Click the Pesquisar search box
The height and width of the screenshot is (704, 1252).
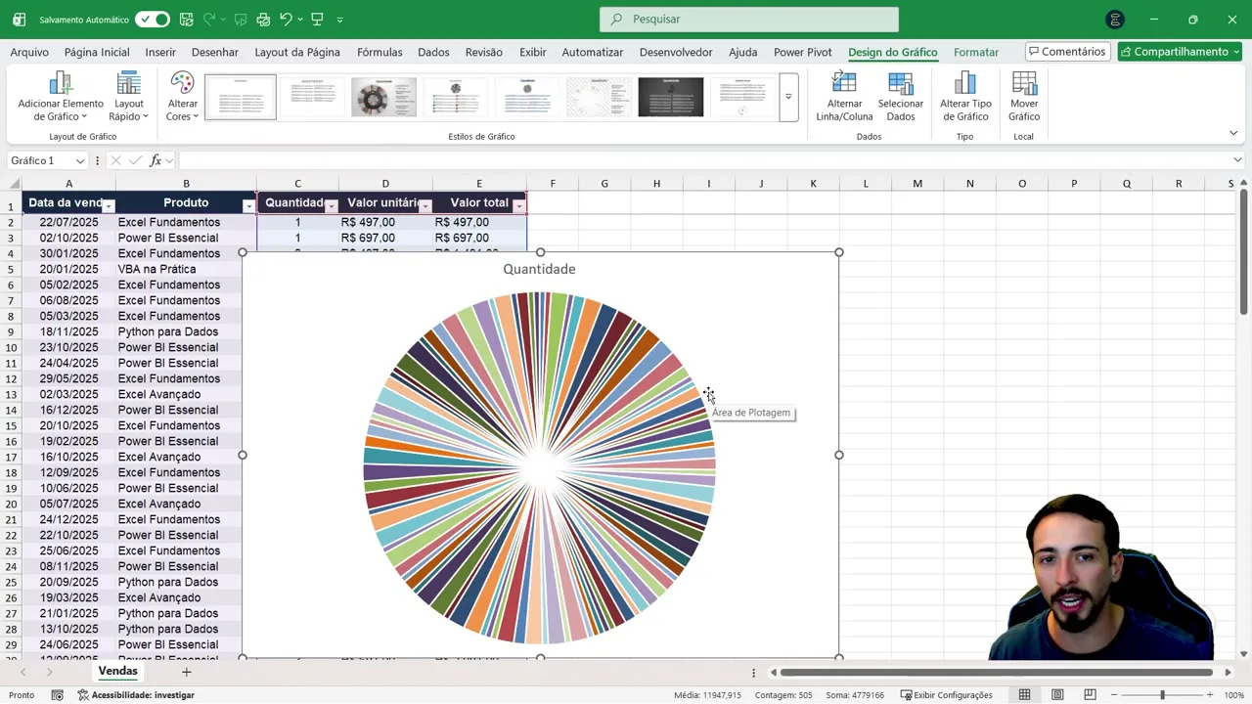click(749, 20)
